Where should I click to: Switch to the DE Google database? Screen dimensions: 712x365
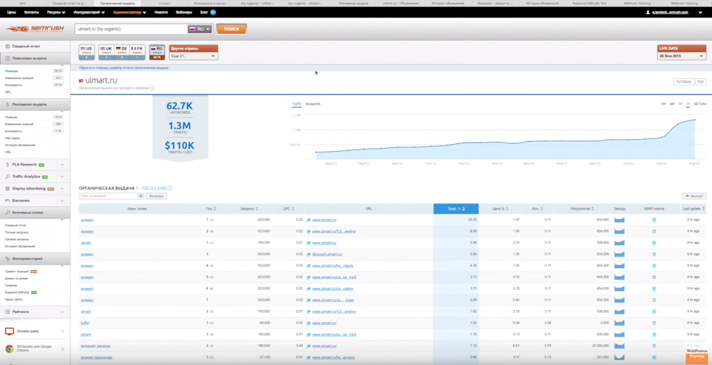pos(121,53)
